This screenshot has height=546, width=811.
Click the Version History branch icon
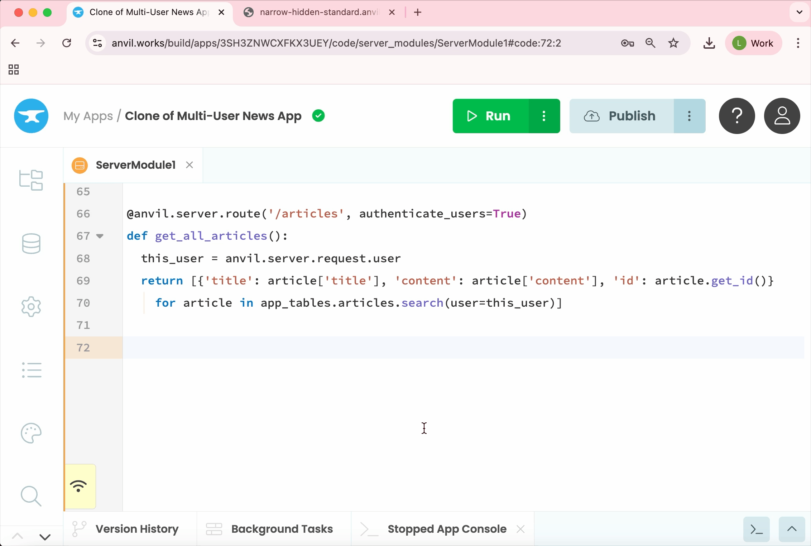[79, 529]
